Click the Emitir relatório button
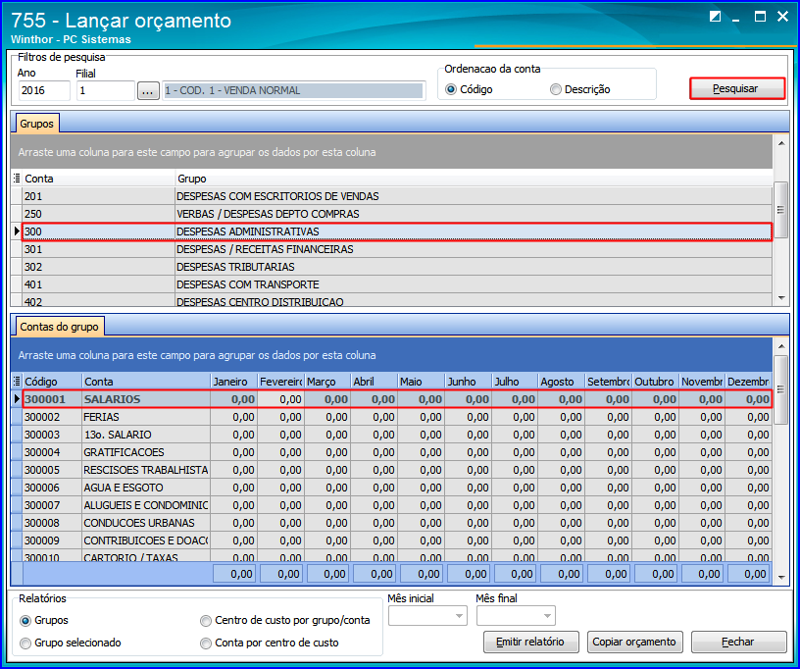 [x=531, y=642]
